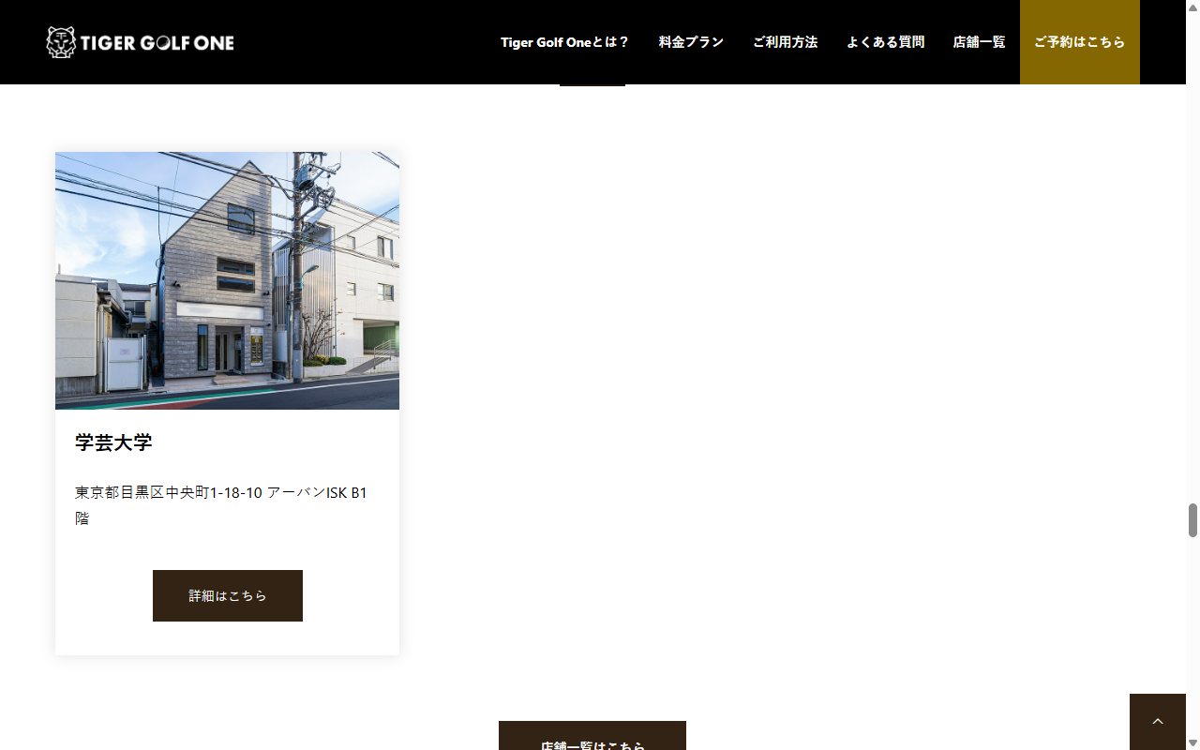
Task: Open よくある質問 in the navigation
Action: (885, 42)
